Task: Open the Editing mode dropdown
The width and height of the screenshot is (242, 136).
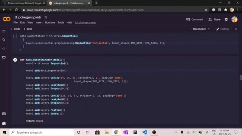Action: [x=222, y=29]
